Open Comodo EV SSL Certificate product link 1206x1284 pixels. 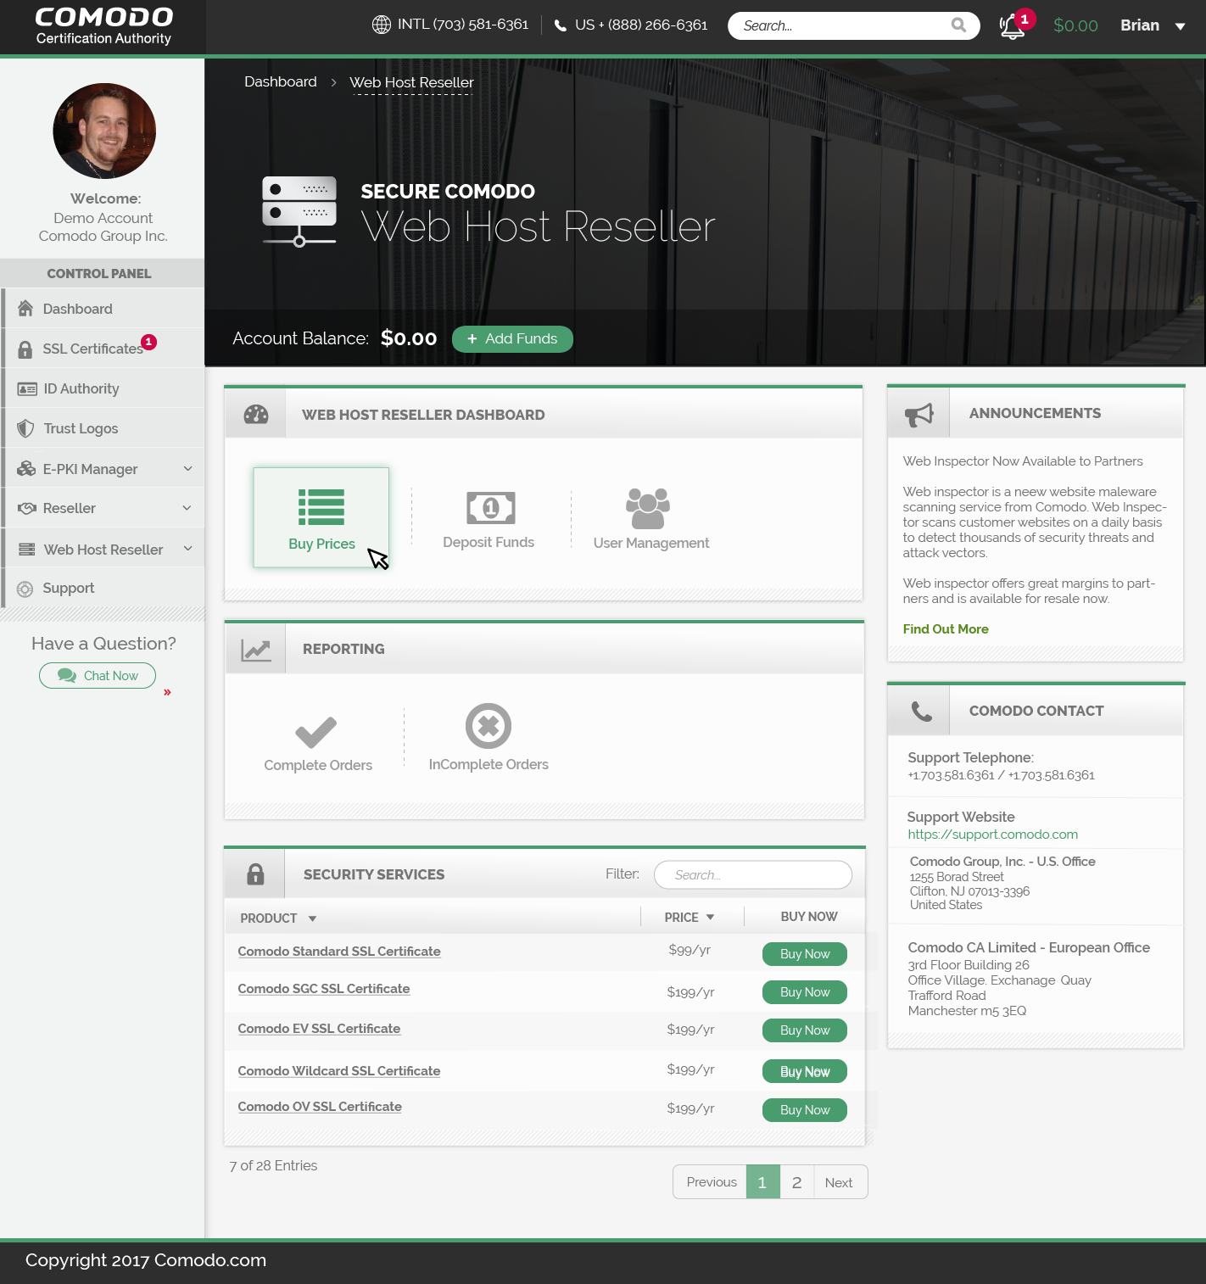[x=319, y=1029]
